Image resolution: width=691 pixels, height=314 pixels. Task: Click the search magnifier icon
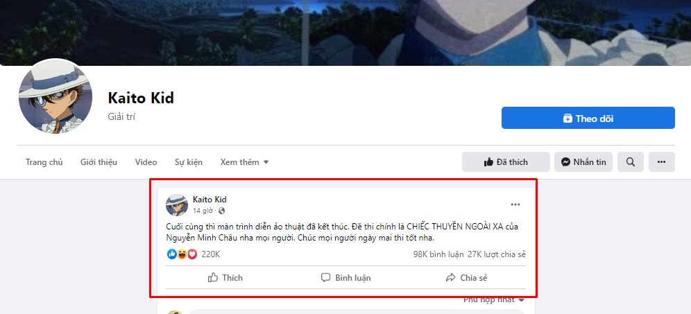(x=630, y=162)
